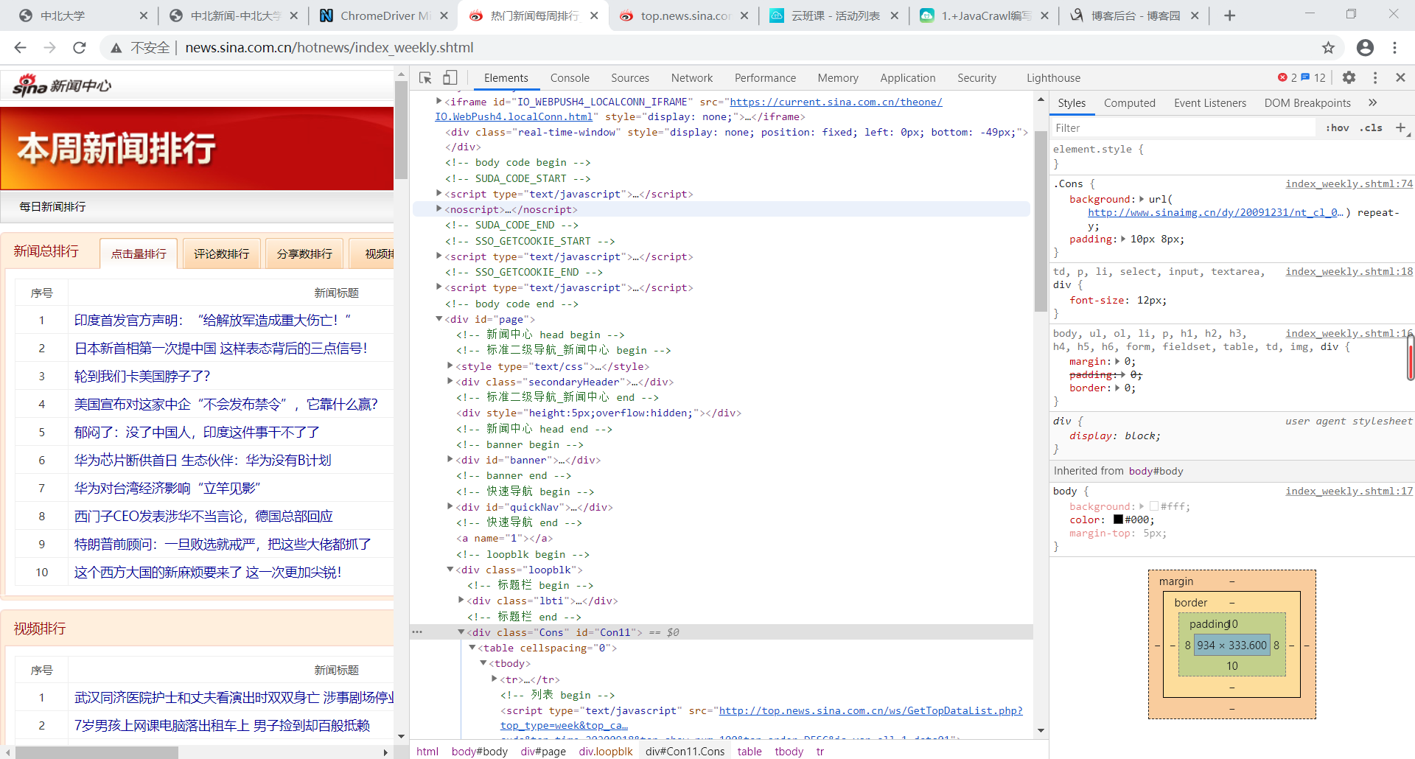The height and width of the screenshot is (759, 1415).
Task: Open a new browser tab
Action: click(1229, 15)
